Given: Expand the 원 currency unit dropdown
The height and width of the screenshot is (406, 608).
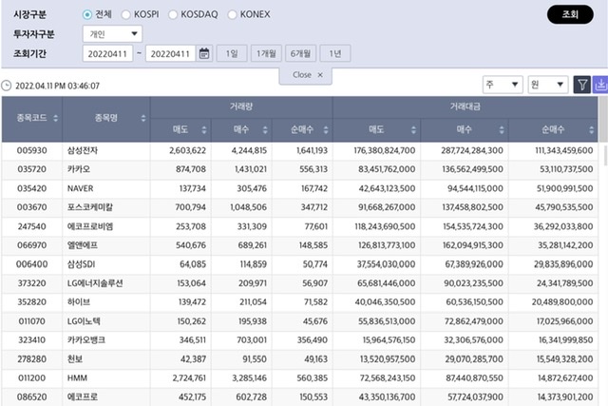Looking at the screenshot, I should coord(549,85).
